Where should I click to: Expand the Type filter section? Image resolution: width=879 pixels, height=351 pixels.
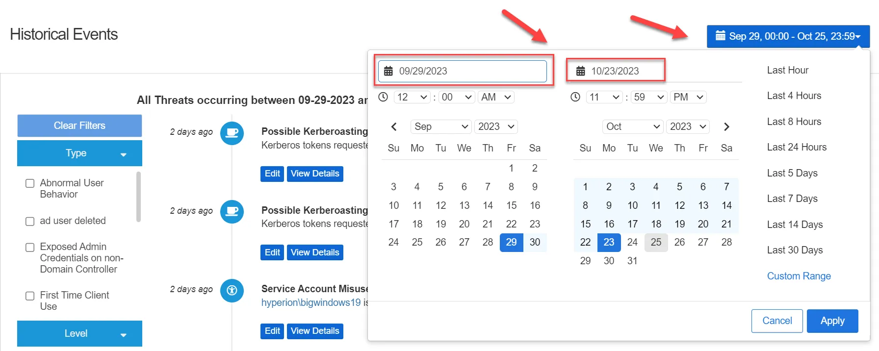[x=79, y=153]
